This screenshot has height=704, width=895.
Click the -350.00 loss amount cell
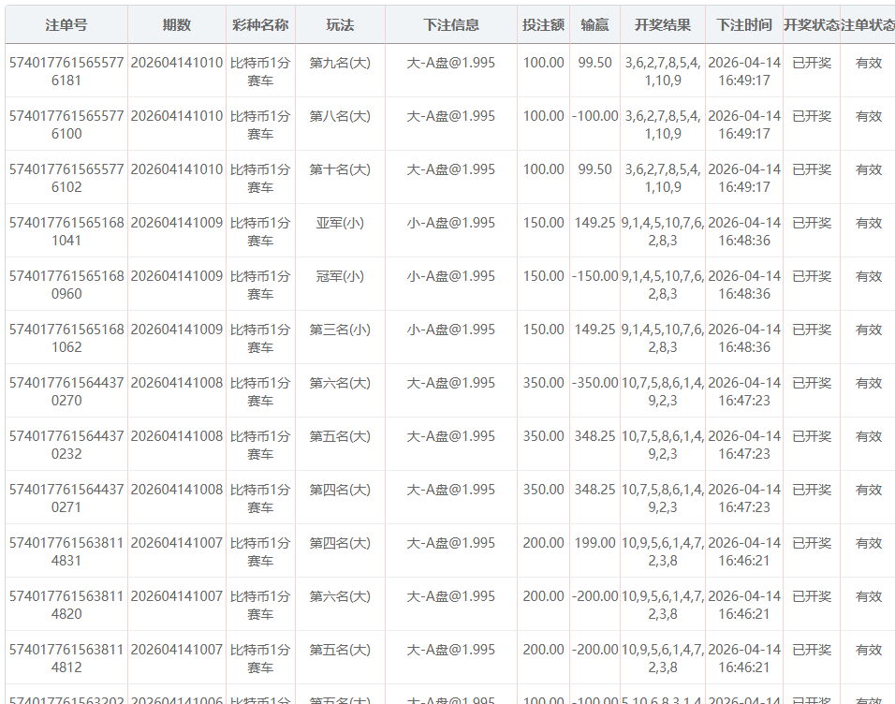[x=594, y=383]
